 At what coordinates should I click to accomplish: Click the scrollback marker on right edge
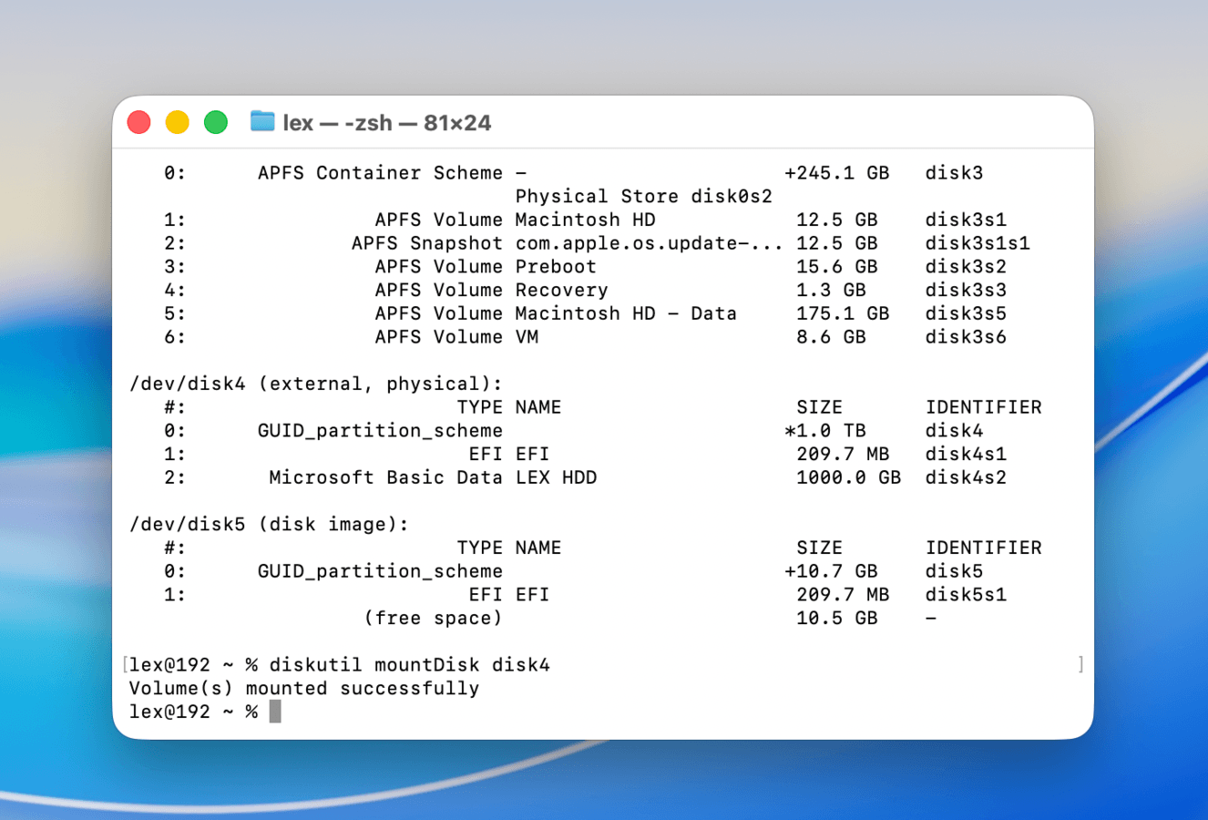(x=1080, y=664)
